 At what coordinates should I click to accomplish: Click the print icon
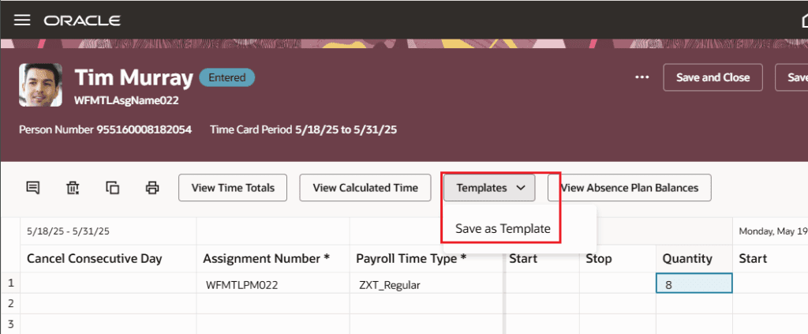point(152,188)
